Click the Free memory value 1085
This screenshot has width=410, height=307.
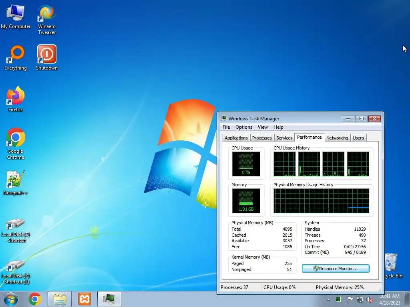click(x=287, y=247)
